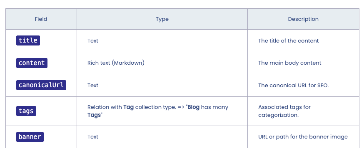Select the Rich text (Markdown) cell

click(116, 63)
